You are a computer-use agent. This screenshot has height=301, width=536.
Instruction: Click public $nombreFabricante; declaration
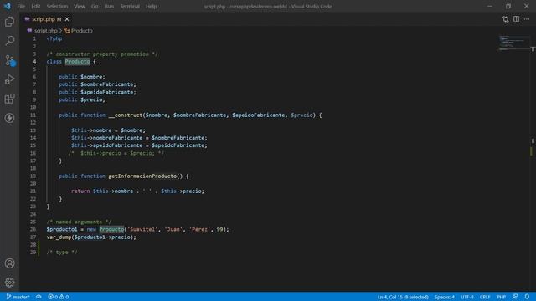coord(97,84)
